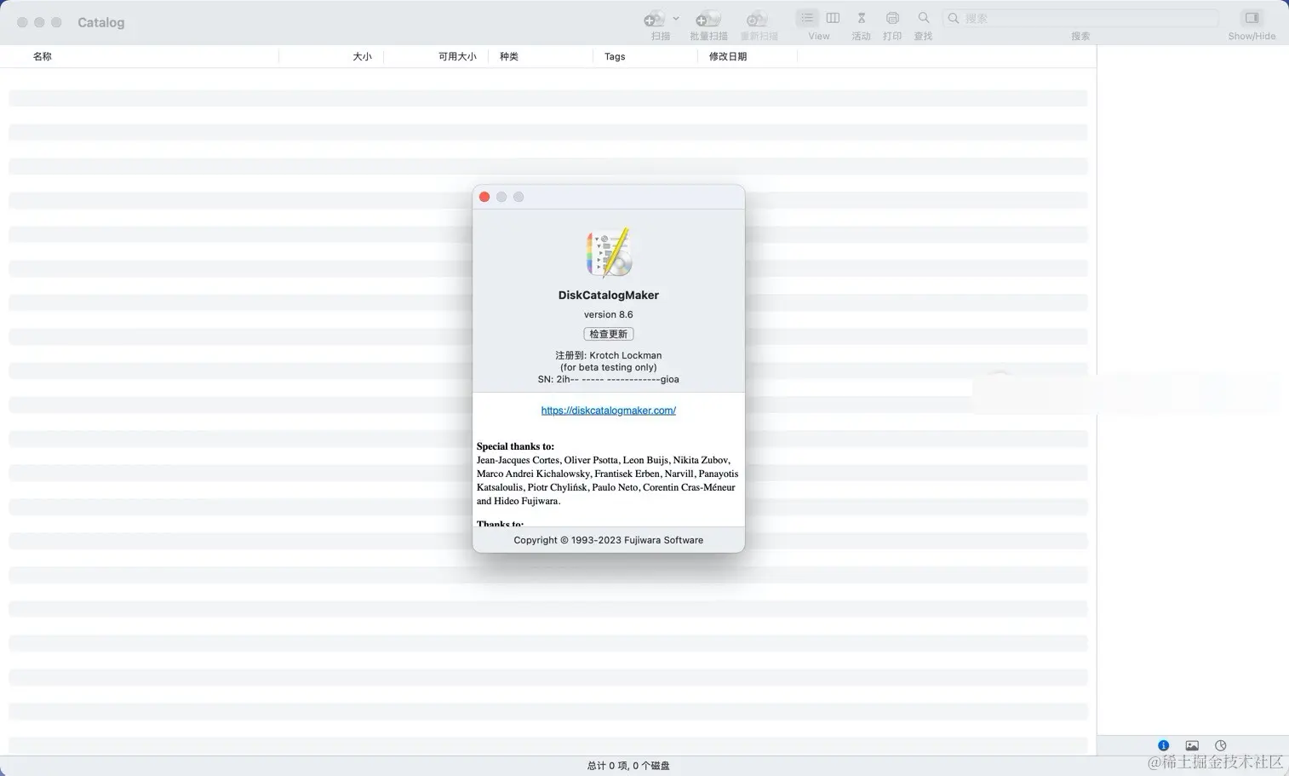Click the 重新扫描 rescan icon

757,19
